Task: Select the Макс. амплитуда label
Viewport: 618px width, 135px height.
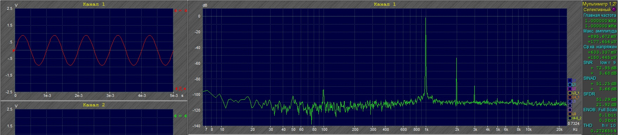Action: tap(600, 31)
